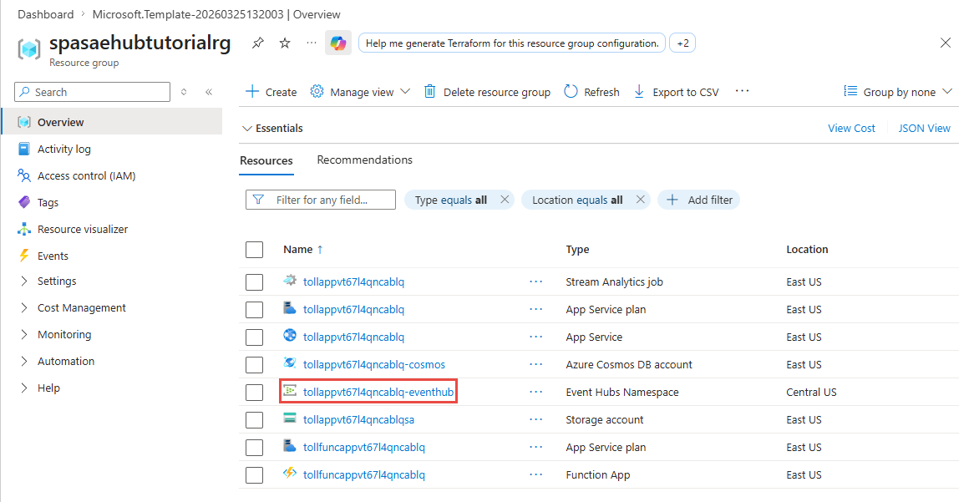This screenshot has height=502, width=974.
Task: Select all resources with header checkbox
Action: coord(254,250)
